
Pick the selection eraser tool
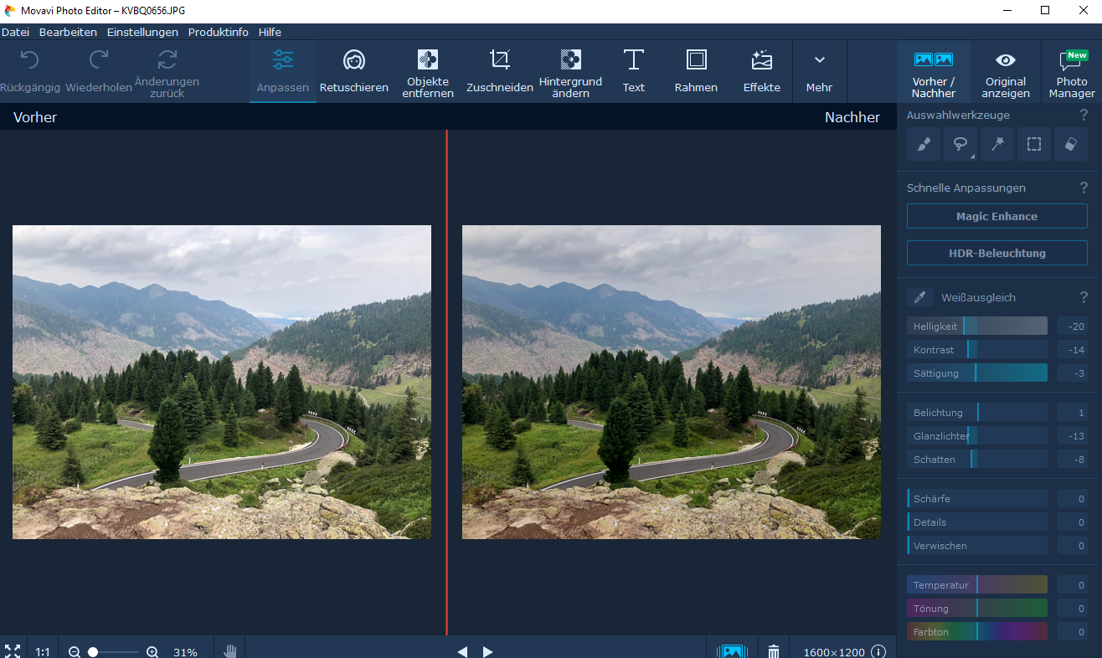(x=1071, y=144)
